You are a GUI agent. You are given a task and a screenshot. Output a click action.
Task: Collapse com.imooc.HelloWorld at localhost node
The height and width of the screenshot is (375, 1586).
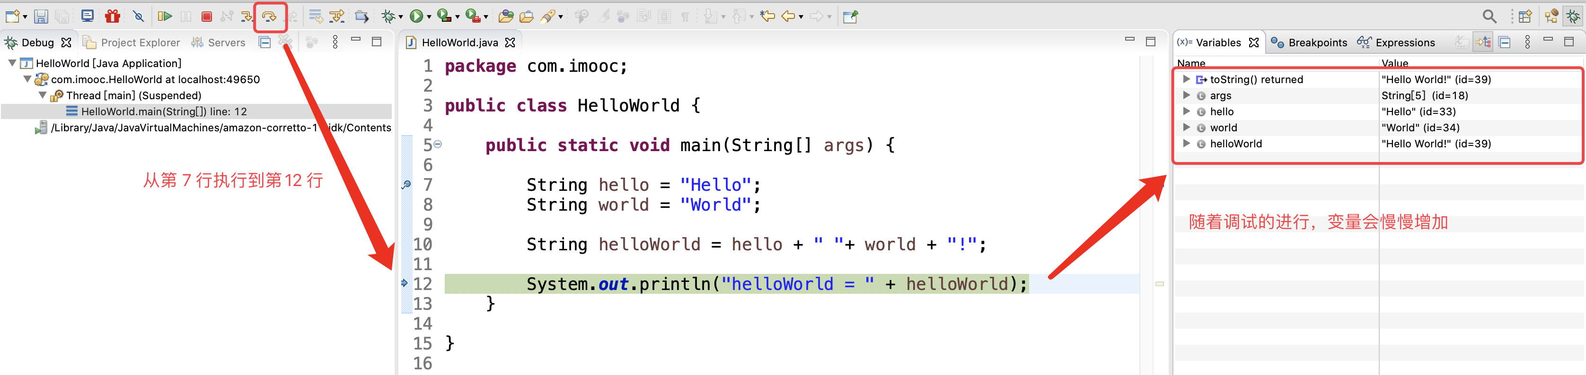(27, 79)
